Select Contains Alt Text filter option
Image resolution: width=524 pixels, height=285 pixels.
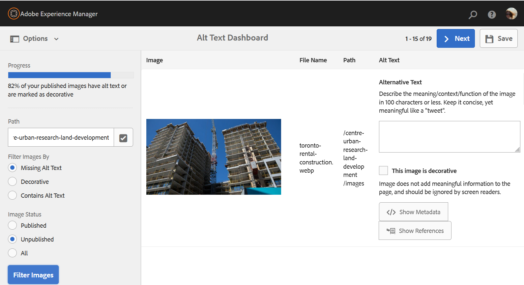coord(13,195)
